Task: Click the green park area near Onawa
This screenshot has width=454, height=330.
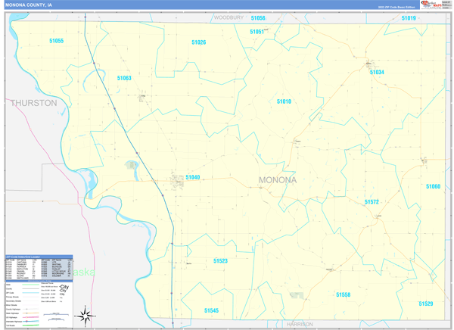Action: point(131,166)
